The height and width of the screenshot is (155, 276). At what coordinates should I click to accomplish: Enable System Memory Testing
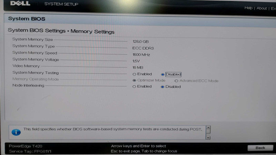(x=134, y=74)
